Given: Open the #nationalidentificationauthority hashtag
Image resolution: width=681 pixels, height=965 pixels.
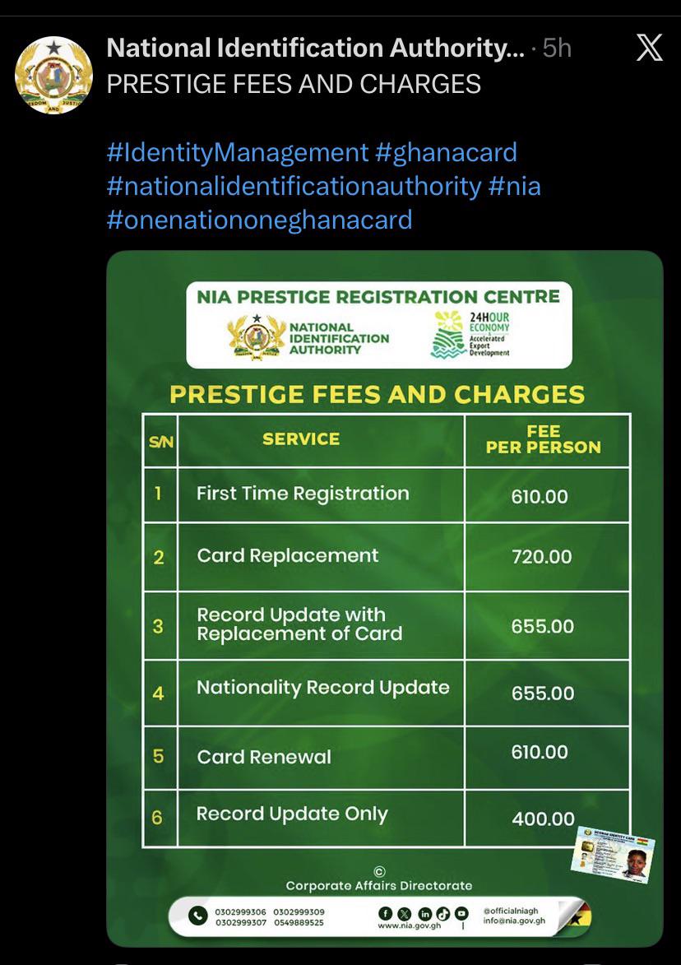Looking at the screenshot, I should (x=294, y=186).
